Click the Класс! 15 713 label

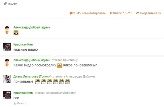[123, 13]
